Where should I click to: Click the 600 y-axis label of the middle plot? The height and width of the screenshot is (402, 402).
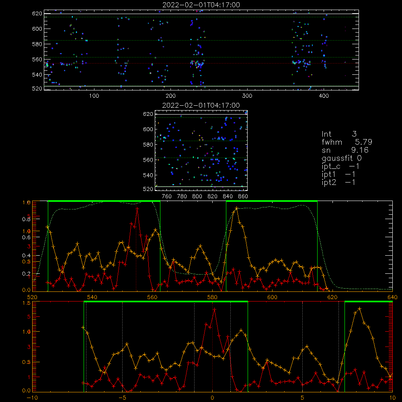click(148, 129)
